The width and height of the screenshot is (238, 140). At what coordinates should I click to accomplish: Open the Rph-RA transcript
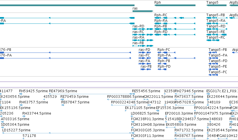161,21
